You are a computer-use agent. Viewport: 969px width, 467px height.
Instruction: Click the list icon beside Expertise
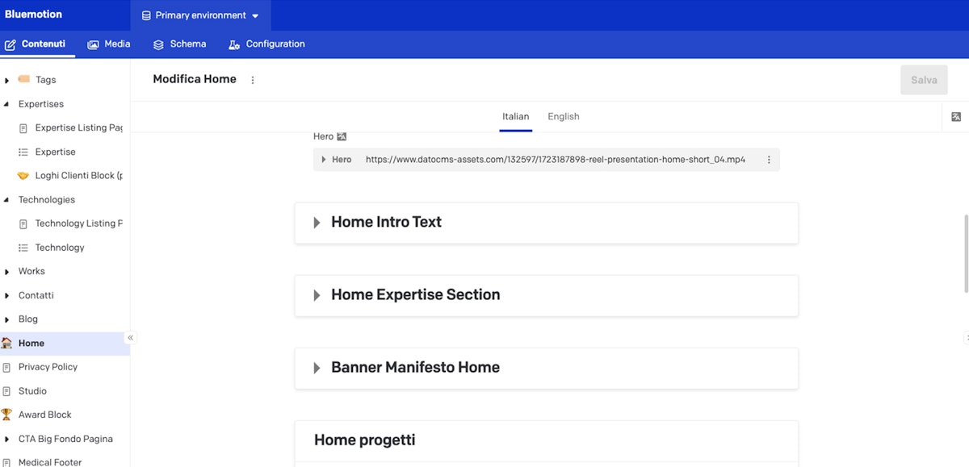(x=23, y=152)
